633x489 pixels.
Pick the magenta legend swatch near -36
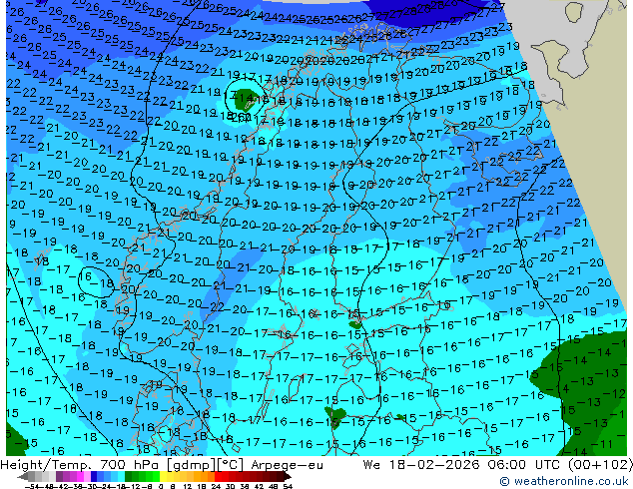tap(80, 476)
